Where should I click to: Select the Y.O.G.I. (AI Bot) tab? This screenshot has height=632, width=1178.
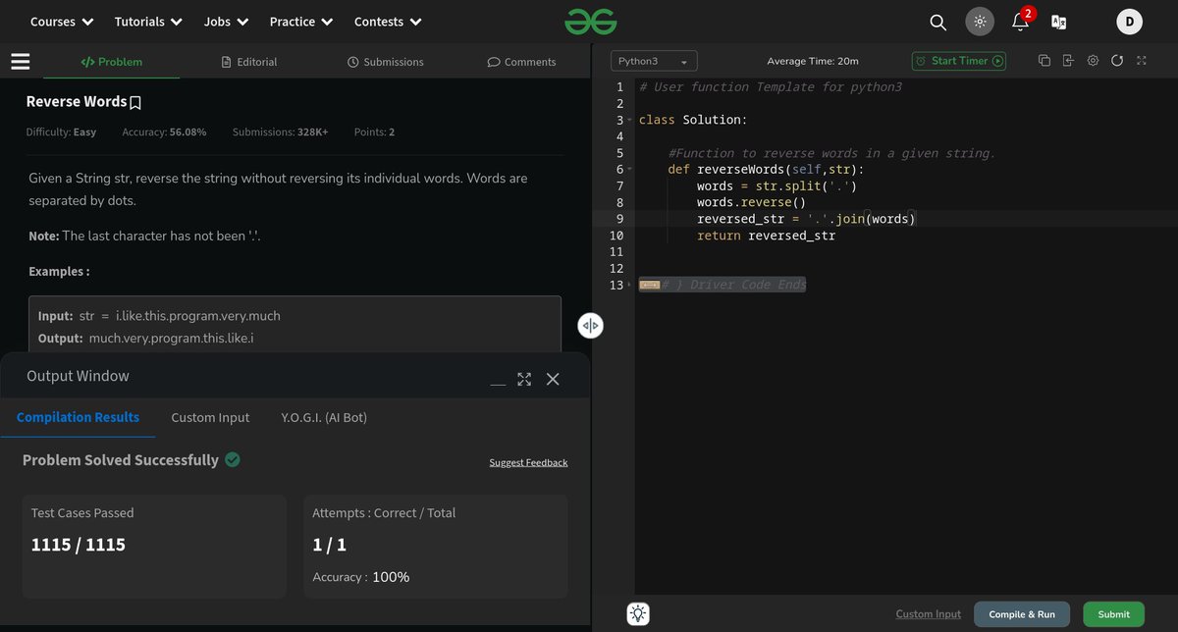coord(324,417)
